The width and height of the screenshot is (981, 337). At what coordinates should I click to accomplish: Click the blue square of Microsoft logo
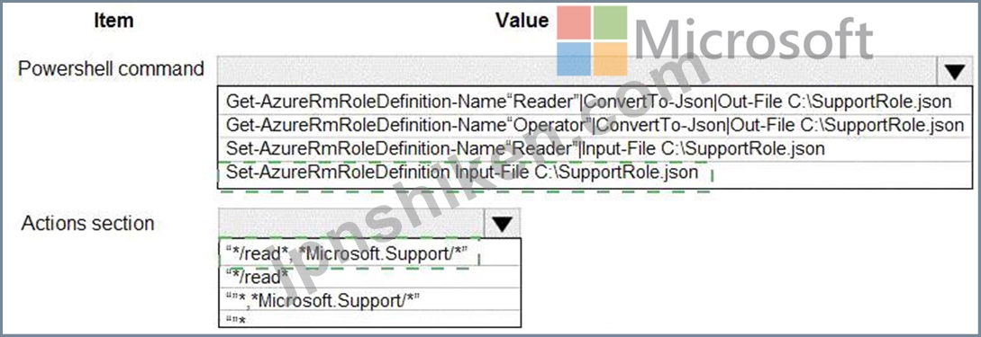coord(573,59)
